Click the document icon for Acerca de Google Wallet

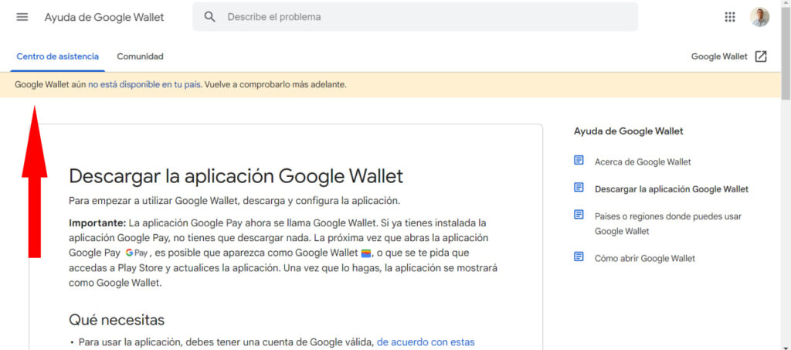pyautogui.click(x=579, y=161)
